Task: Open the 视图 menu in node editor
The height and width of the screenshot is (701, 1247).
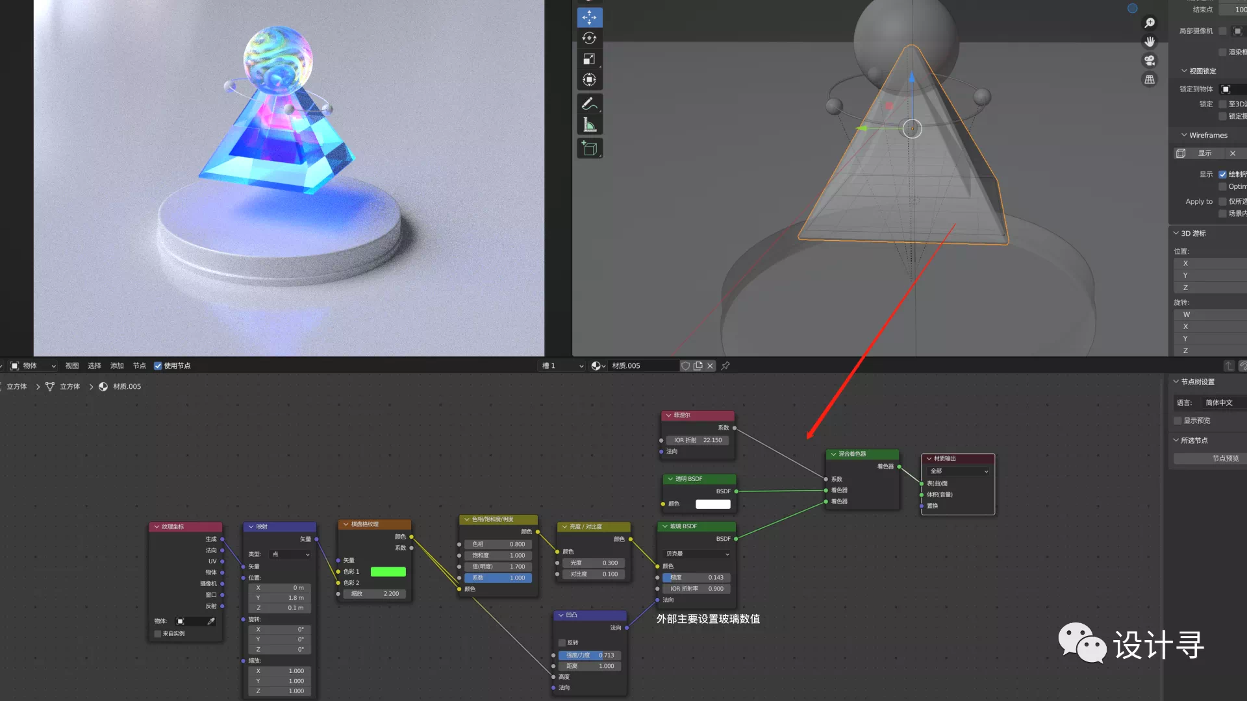Action: tap(72, 366)
